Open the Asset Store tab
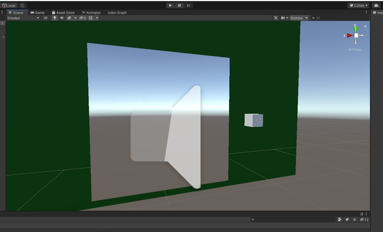This screenshot has height=232, width=383. click(63, 12)
